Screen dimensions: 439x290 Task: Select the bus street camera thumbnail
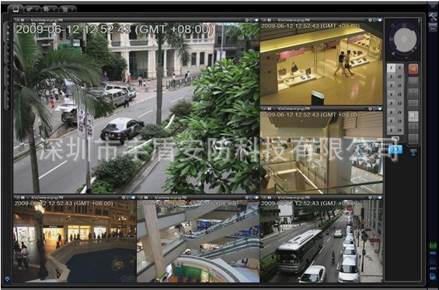[x=322, y=241]
